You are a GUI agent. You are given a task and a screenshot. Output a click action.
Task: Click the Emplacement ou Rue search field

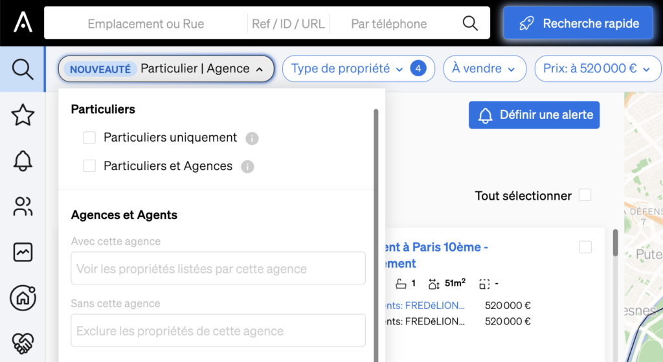click(x=146, y=24)
